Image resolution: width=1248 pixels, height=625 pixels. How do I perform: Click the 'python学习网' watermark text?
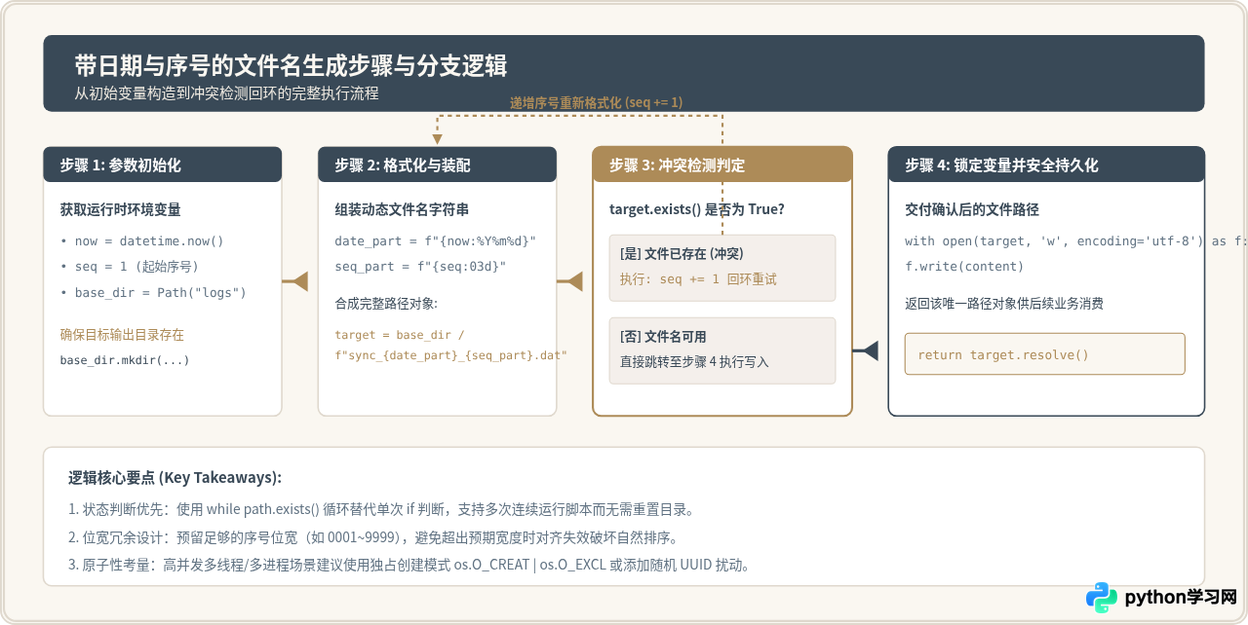pyautogui.click(x=1181, y=597)
